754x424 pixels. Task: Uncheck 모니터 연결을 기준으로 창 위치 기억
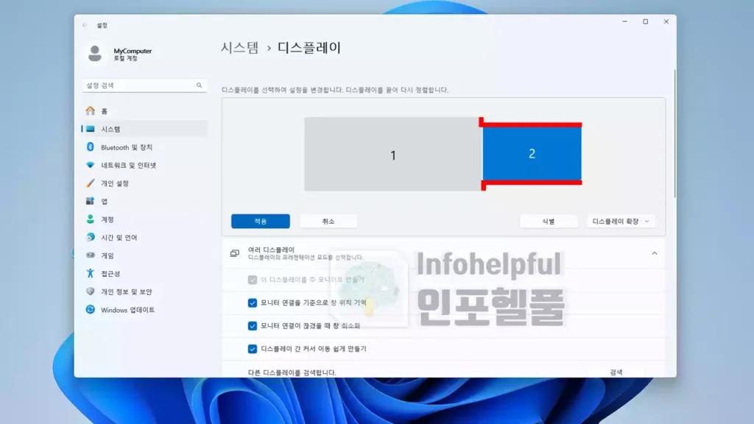253,303
